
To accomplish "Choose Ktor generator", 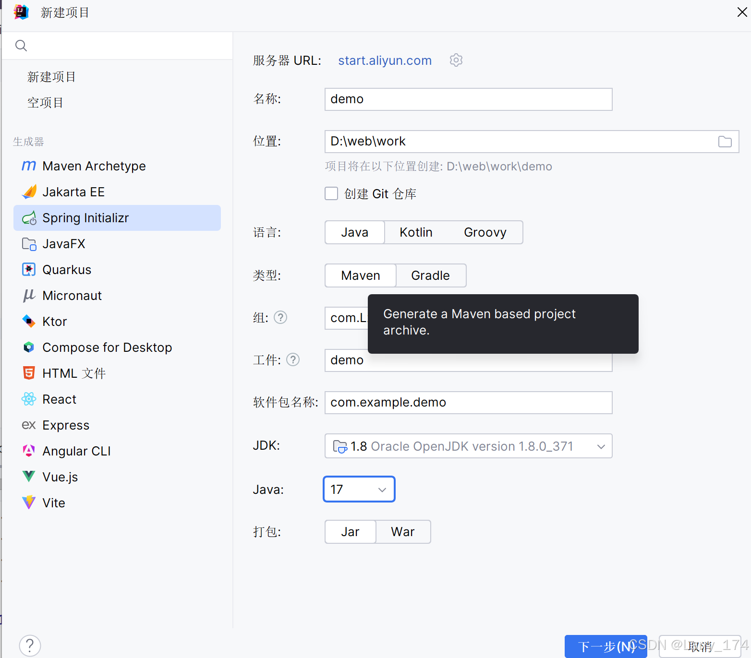I will 117,322.
